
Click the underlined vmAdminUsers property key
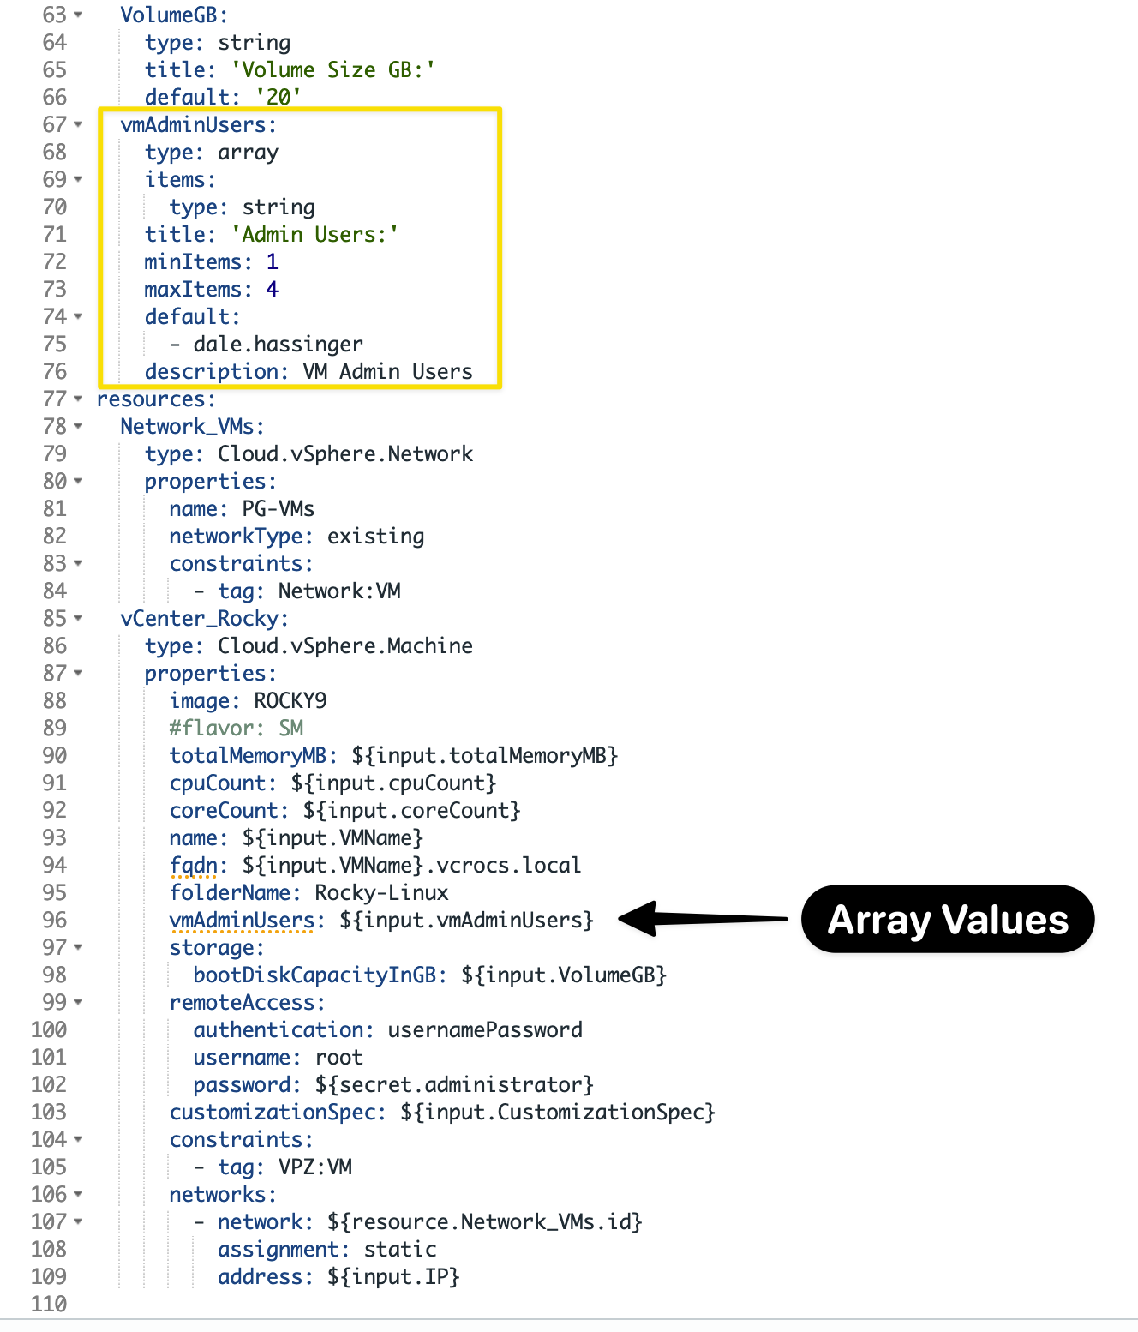click(242, 921)
